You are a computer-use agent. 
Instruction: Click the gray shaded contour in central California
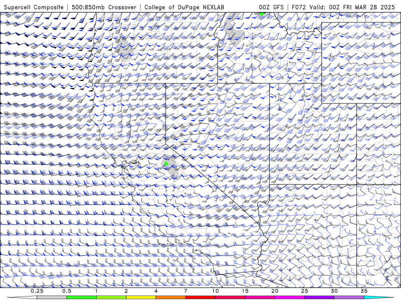click(x=170, y=166)
